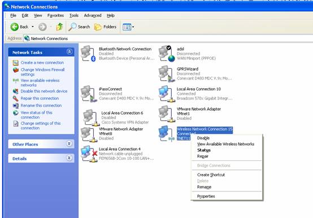Select the Bluetooth Network Connection icon
This screenshot has height=218, width=313.
point(88,54)
